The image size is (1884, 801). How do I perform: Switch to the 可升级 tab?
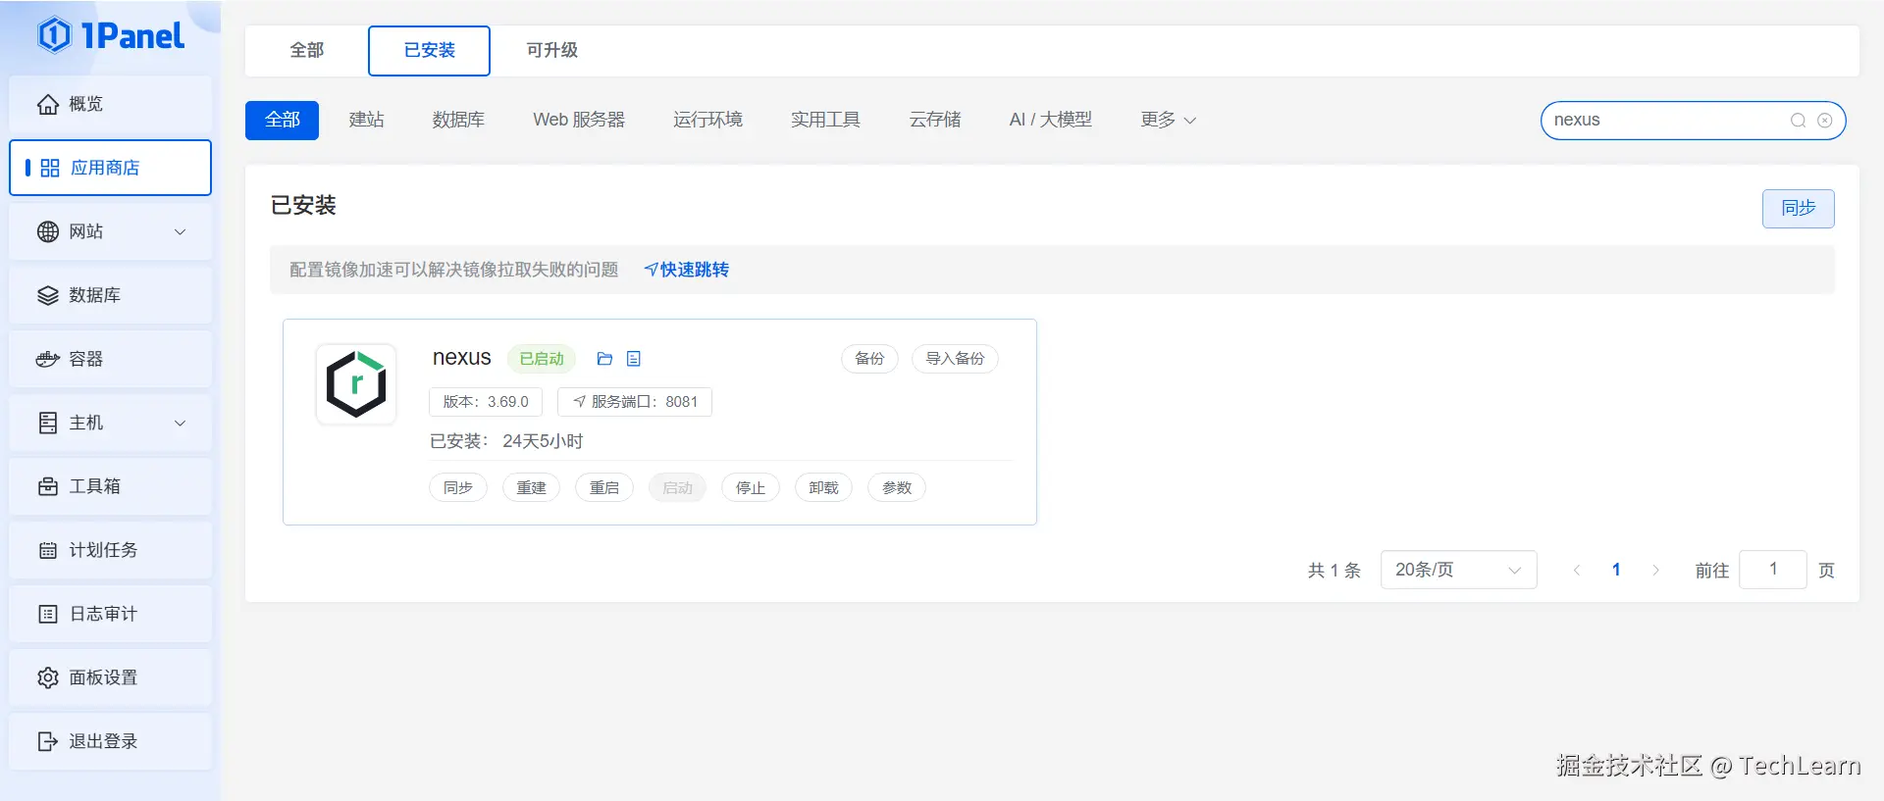coord(551,50)
